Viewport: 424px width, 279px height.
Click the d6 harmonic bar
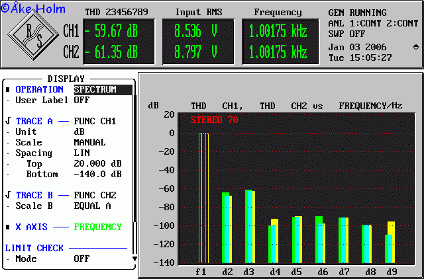coord(320,239)
